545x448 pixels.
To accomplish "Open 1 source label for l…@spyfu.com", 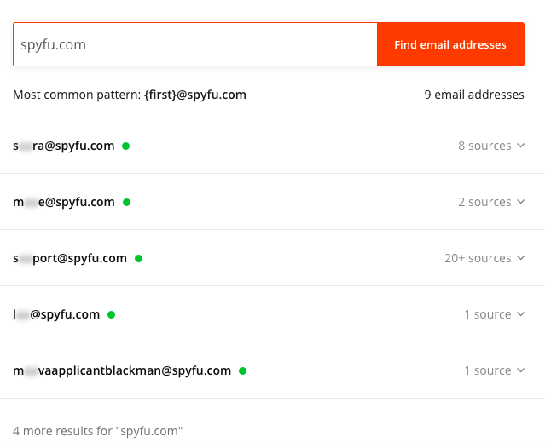I will click(x=488, y=314).
